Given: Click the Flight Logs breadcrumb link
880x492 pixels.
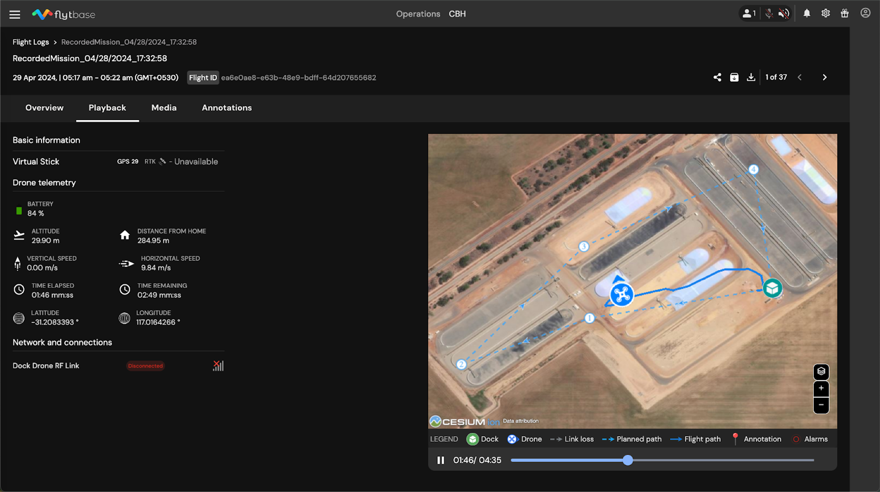Looking at the screenshot, I should (x=31, y=42).
